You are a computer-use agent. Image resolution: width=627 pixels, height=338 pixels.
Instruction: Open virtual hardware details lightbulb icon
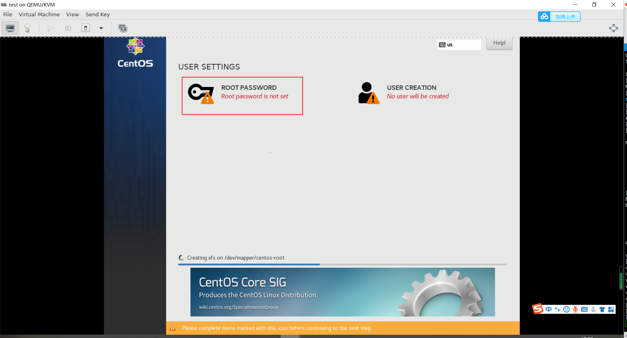coord(27,28)
